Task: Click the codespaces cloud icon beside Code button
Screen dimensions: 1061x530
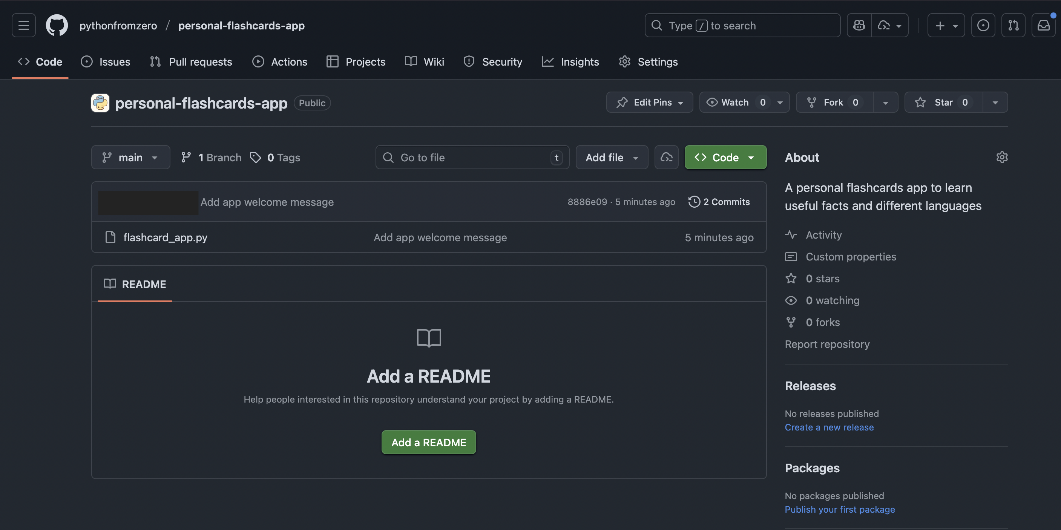Action: tap(666, 157)
